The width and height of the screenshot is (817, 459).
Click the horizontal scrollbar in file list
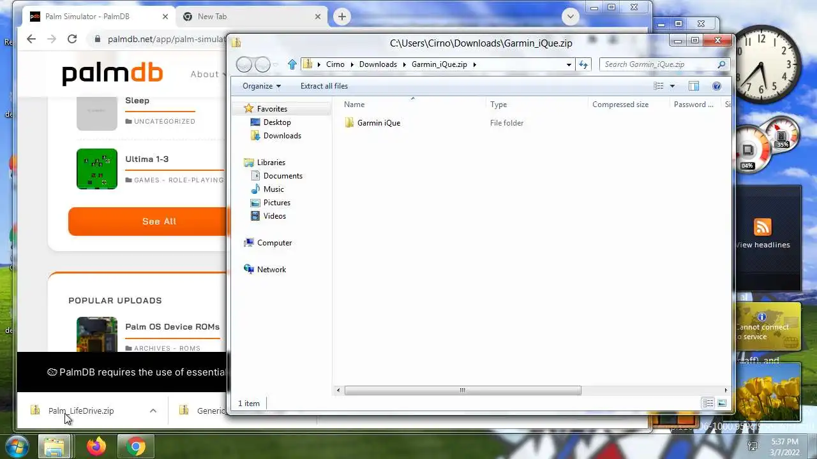[x=462, y=390]
